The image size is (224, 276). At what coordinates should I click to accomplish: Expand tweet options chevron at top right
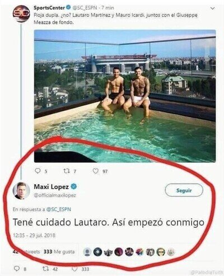coord(212,8)
